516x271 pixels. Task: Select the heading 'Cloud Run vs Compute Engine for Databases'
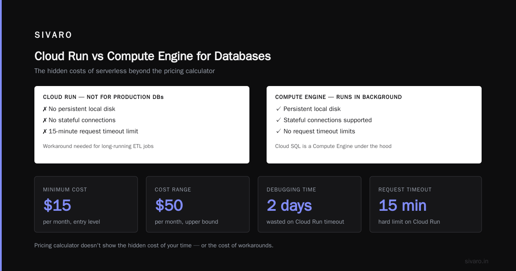pyautogui.click(x=153, y=56)
